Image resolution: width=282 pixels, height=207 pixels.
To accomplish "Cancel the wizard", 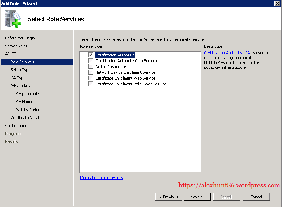I will click(x=256, y=197).
